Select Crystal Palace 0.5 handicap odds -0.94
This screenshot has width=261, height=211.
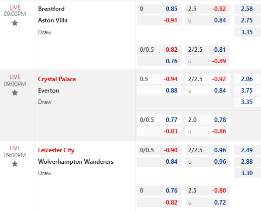coord(159,79)
